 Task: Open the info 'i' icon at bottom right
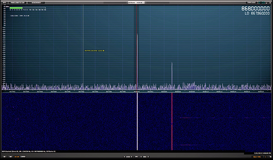(265, 157)
